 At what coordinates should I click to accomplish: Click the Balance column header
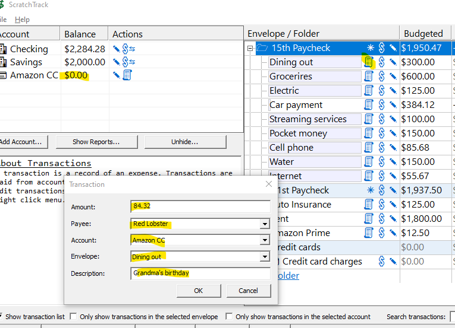pyautogui.click(x=84, y=34)
